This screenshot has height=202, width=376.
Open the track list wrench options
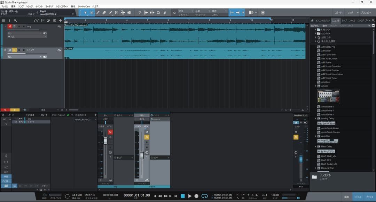[15, 21]
